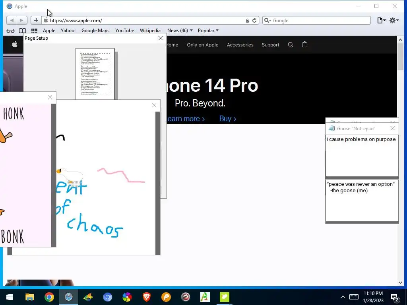Image resolution: width=407 pixels, height=305 pixels.
Task: Go forward with Safari forward arrow
Action: pyautogui.click(x=22, y=20)
